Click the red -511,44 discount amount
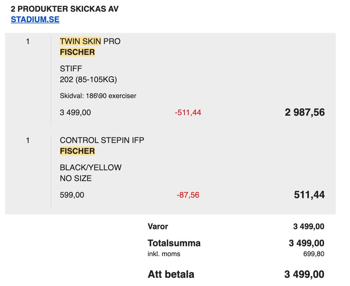350x286 pixels. (188, 113)
